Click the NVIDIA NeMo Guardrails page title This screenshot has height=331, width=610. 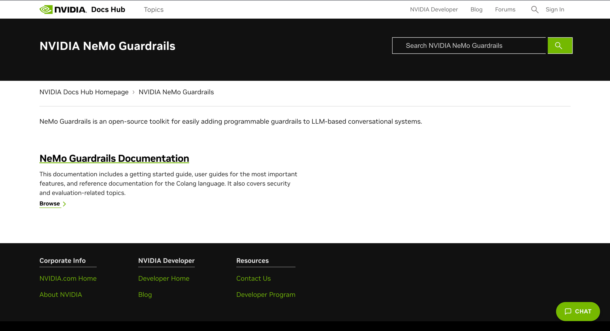click(x=107, y=46)
